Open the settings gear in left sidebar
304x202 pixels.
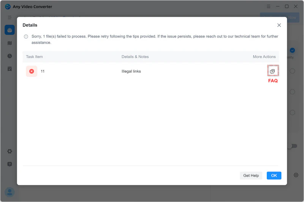point(9,151)
